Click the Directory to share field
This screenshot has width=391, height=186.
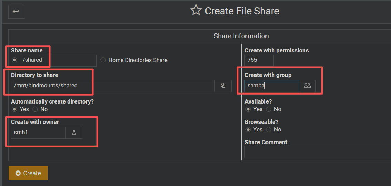click(113, 86)
